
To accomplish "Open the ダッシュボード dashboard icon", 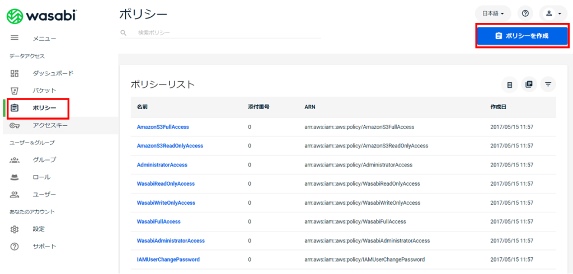I will coord(15,73).
